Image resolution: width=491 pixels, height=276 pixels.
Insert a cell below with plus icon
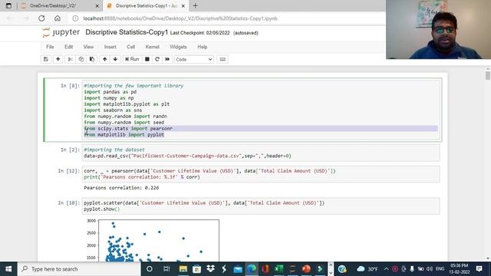[58, 59]
